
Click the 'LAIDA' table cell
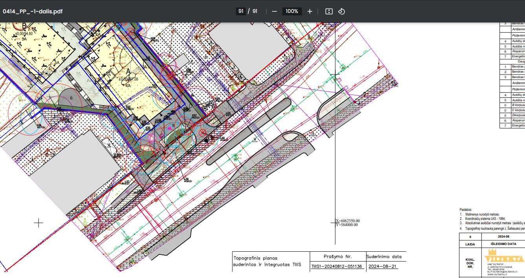click(x=470, y=244)
